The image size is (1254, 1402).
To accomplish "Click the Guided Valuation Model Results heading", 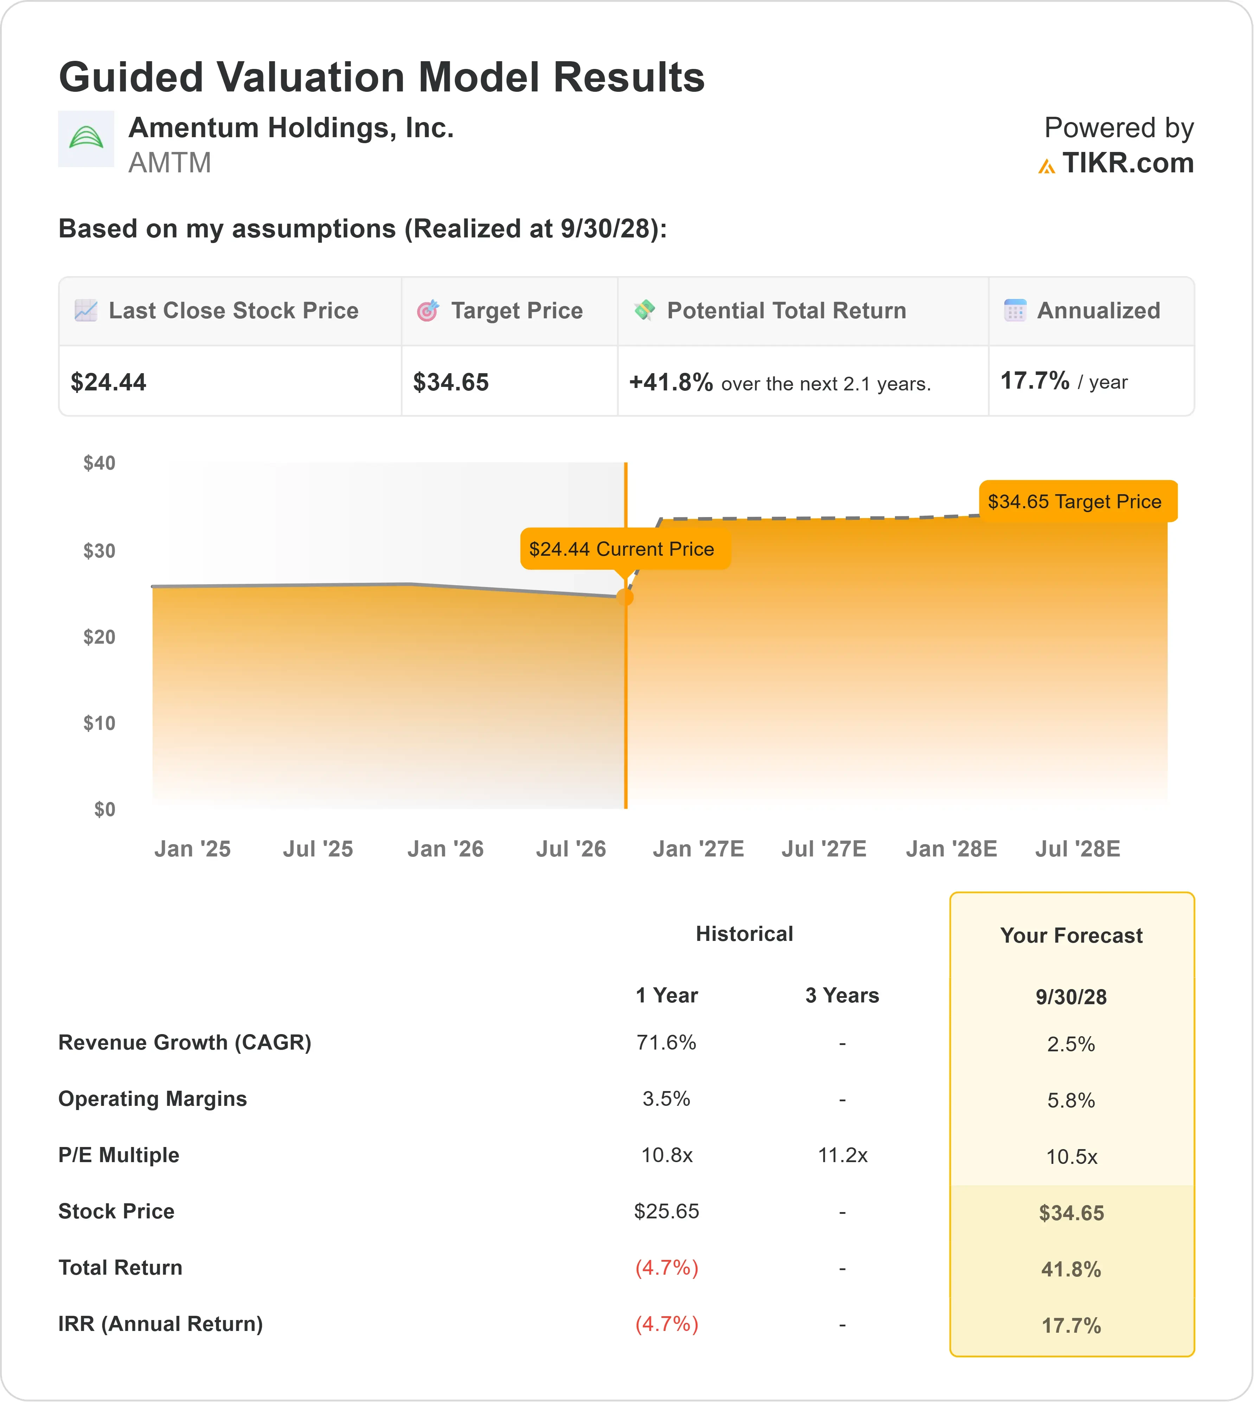I will click(x=382, y=77).
